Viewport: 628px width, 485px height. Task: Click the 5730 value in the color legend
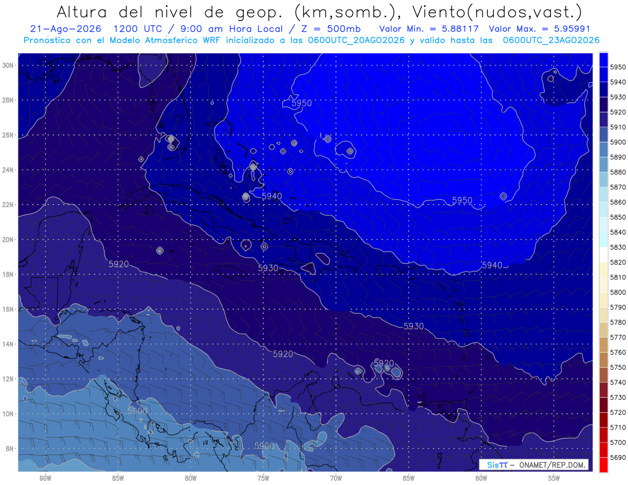618,397
